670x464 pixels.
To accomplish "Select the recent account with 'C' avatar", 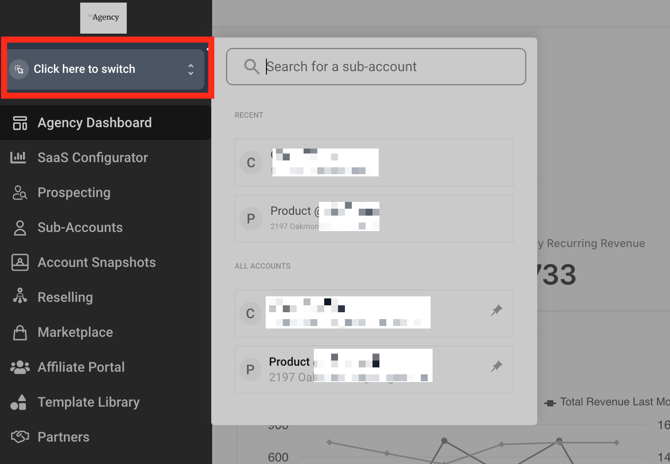I will [x=373, y=163].
